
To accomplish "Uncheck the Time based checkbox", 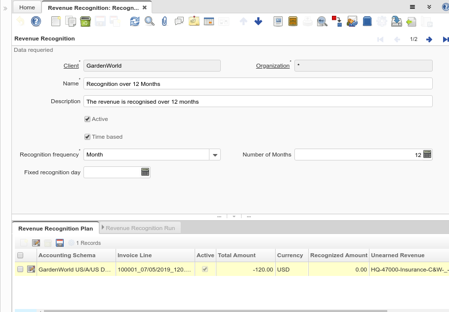I will pos(87,137).
